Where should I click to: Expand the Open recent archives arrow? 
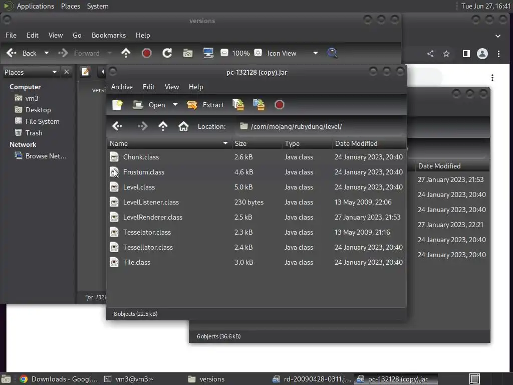coord(175,105)
